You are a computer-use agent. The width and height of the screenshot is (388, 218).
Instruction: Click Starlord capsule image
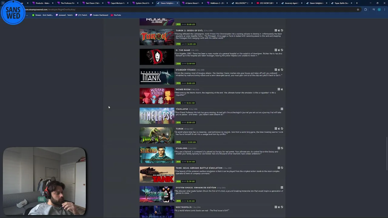click(157, 155)
